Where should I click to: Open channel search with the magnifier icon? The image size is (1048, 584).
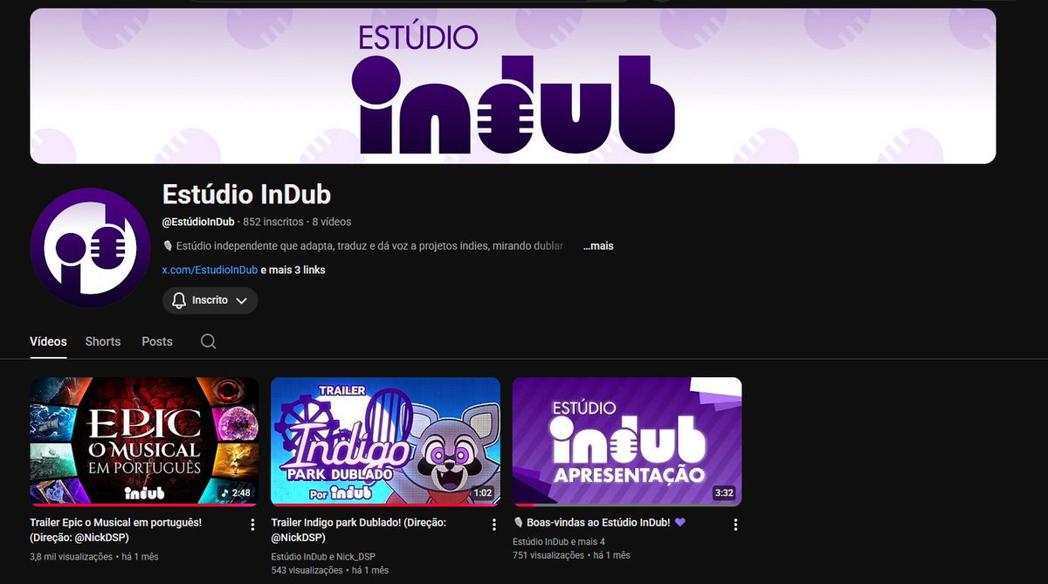tap(208, 341)
